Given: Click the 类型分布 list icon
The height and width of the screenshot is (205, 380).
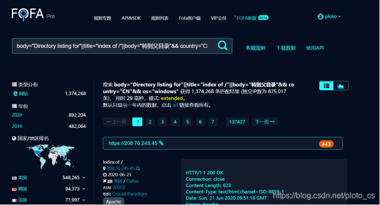Looking at the screenshot, I should pyautogui.click(x=14, y=85).
